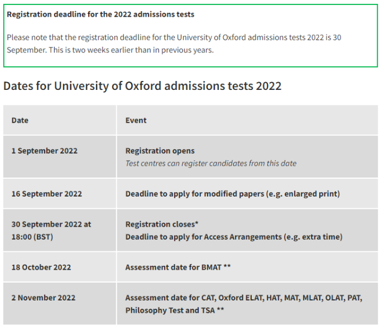This screenshot has height=325, width=379.
Task: Click the 'Registration closes*' event text
Action: (x=162, y=224)
